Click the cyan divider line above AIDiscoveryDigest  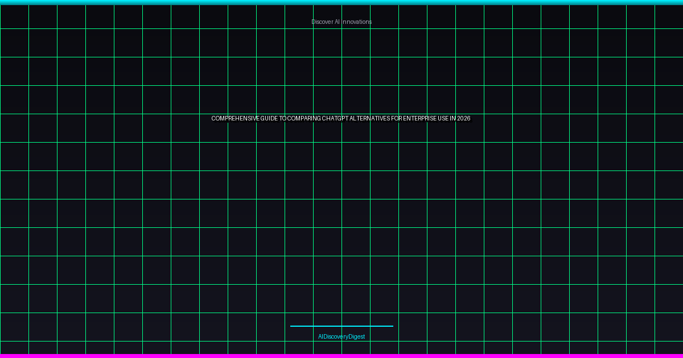point(341,326)
